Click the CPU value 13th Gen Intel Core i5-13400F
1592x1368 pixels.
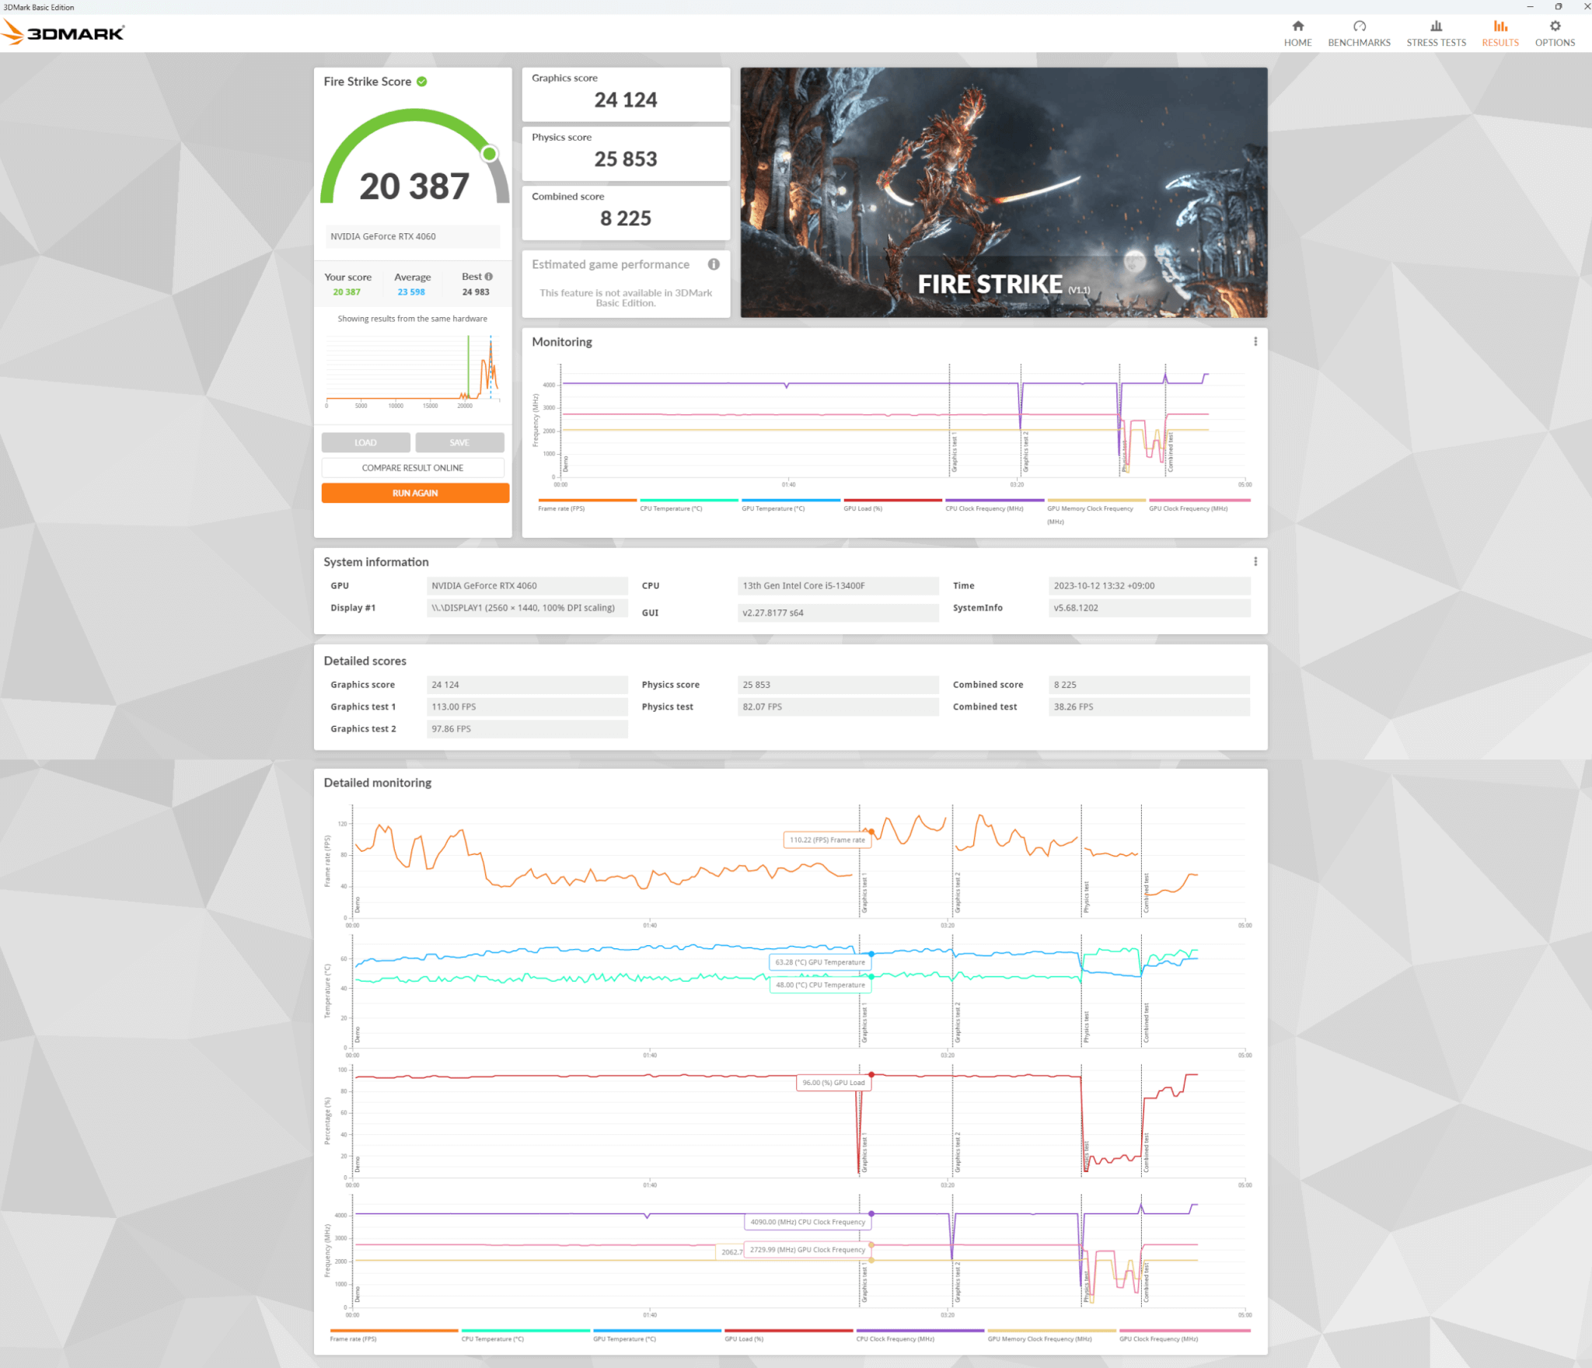(x=838, y=586)
